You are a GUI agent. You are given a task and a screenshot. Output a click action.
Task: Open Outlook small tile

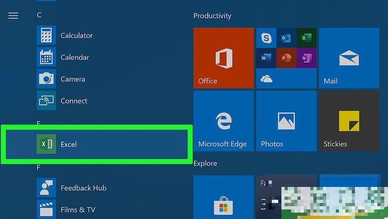[286, 38]
